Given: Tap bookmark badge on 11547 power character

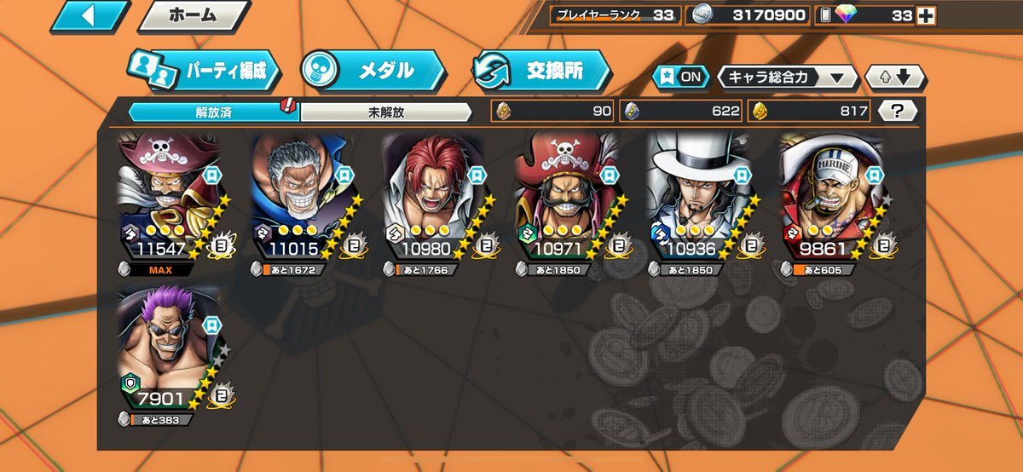Looking at the screenshot, I should (213, 176).
